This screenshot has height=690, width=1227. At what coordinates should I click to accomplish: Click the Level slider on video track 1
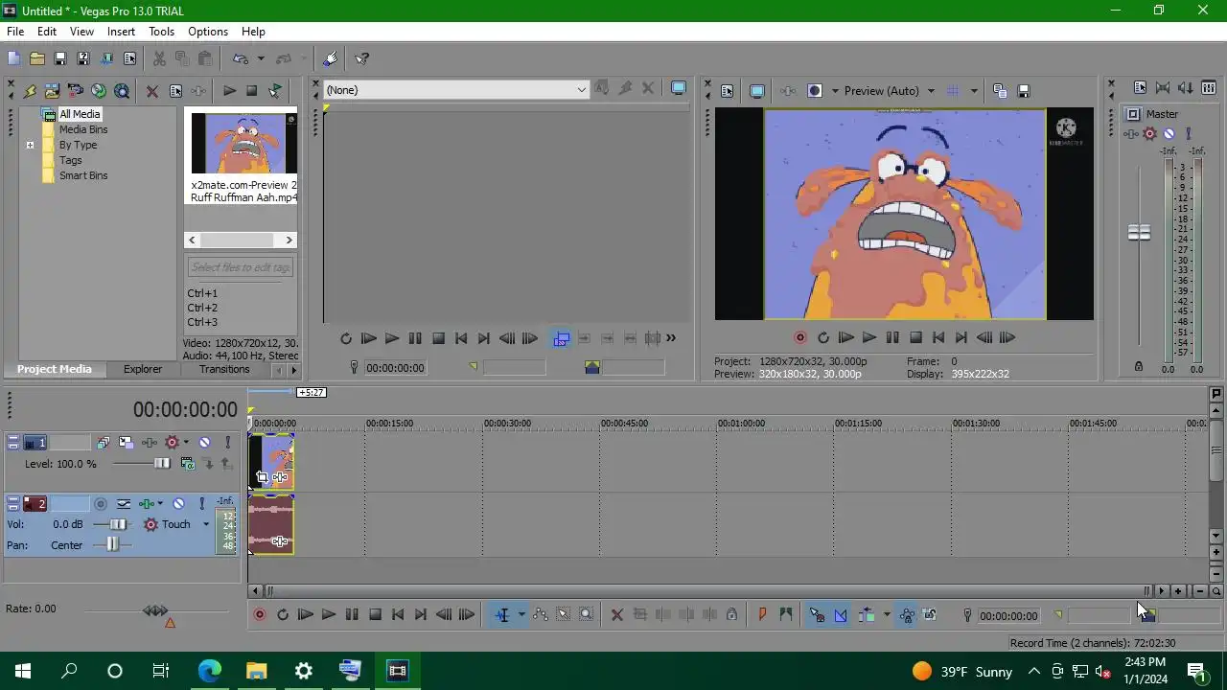[x=162, y=464]
